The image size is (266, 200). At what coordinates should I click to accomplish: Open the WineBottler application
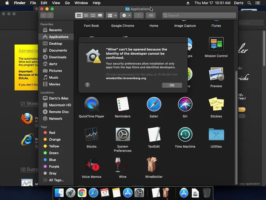152,165
